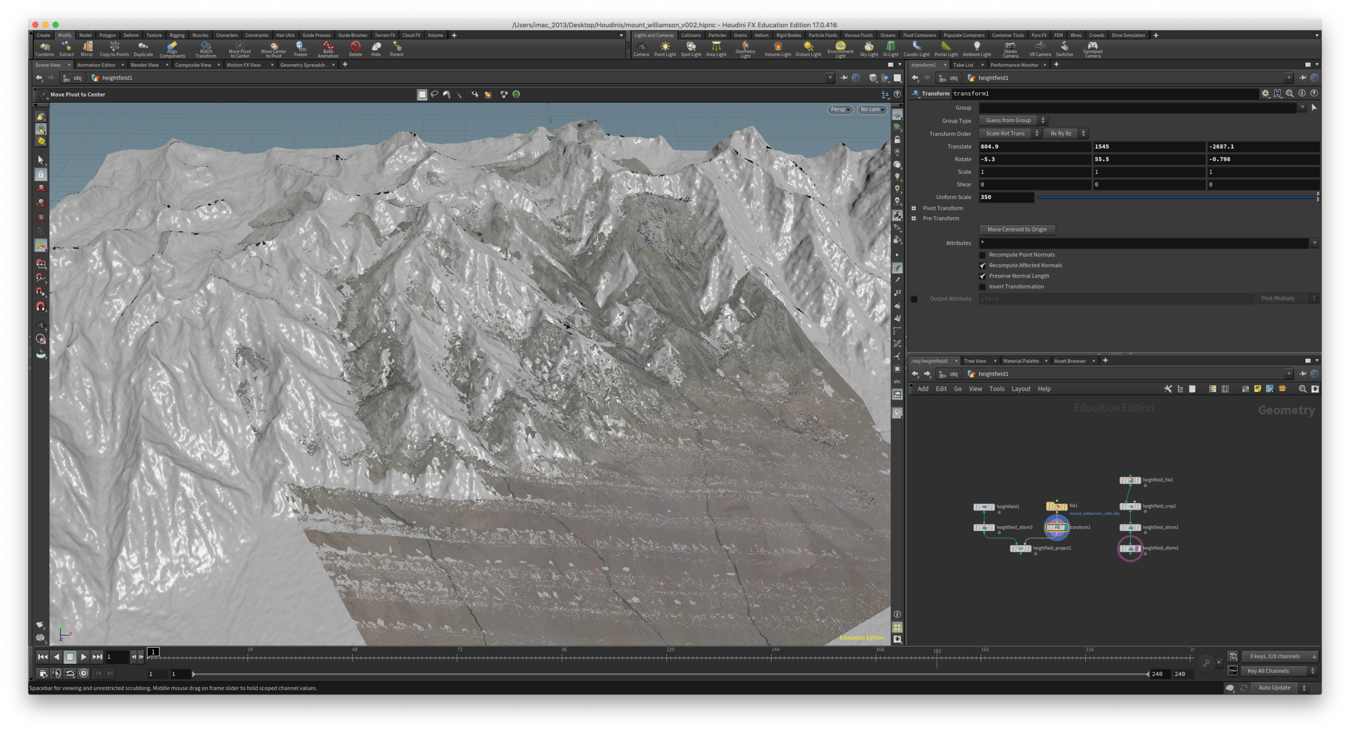1350x732 pixels.
Task: Add a Gamepad Camera
Action: point(1092,50)
